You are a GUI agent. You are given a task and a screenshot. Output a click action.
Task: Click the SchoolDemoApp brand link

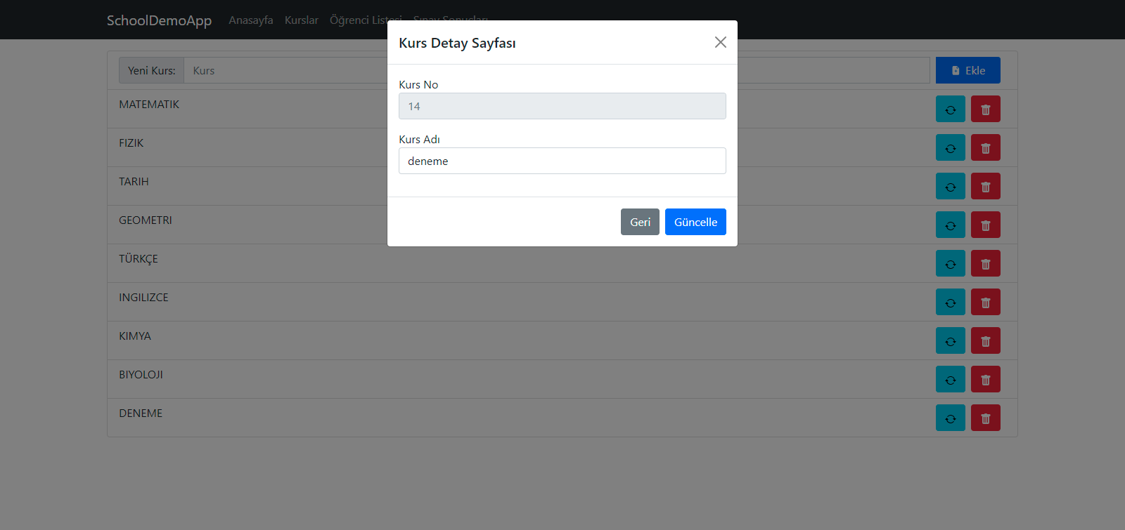coord(159,20)
